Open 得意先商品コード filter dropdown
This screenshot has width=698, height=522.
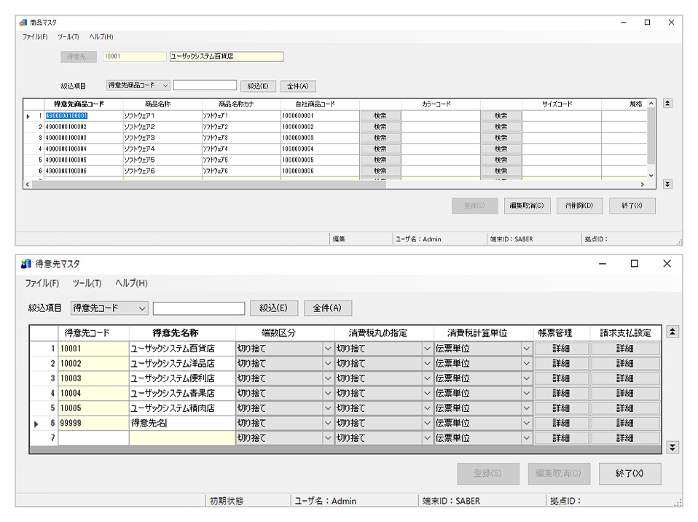point(165,86)
